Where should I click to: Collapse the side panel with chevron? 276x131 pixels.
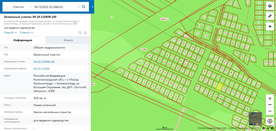(x=93, y=7)
